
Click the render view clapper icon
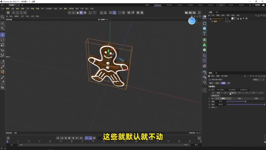pyautogui.click(x=186, y=13)
